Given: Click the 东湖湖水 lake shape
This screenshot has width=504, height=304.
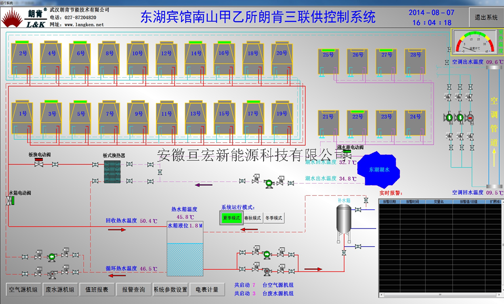Looking at the screenshot, I should (x=379, y=170).
